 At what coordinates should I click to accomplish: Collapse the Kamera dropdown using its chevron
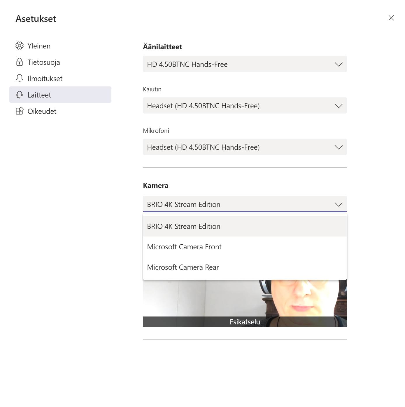point(338,204)
